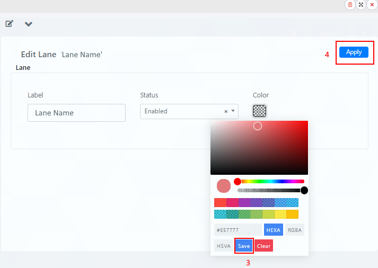Click the hex value field #E57777
Screen dimensions: 378x268
[238, 230]
